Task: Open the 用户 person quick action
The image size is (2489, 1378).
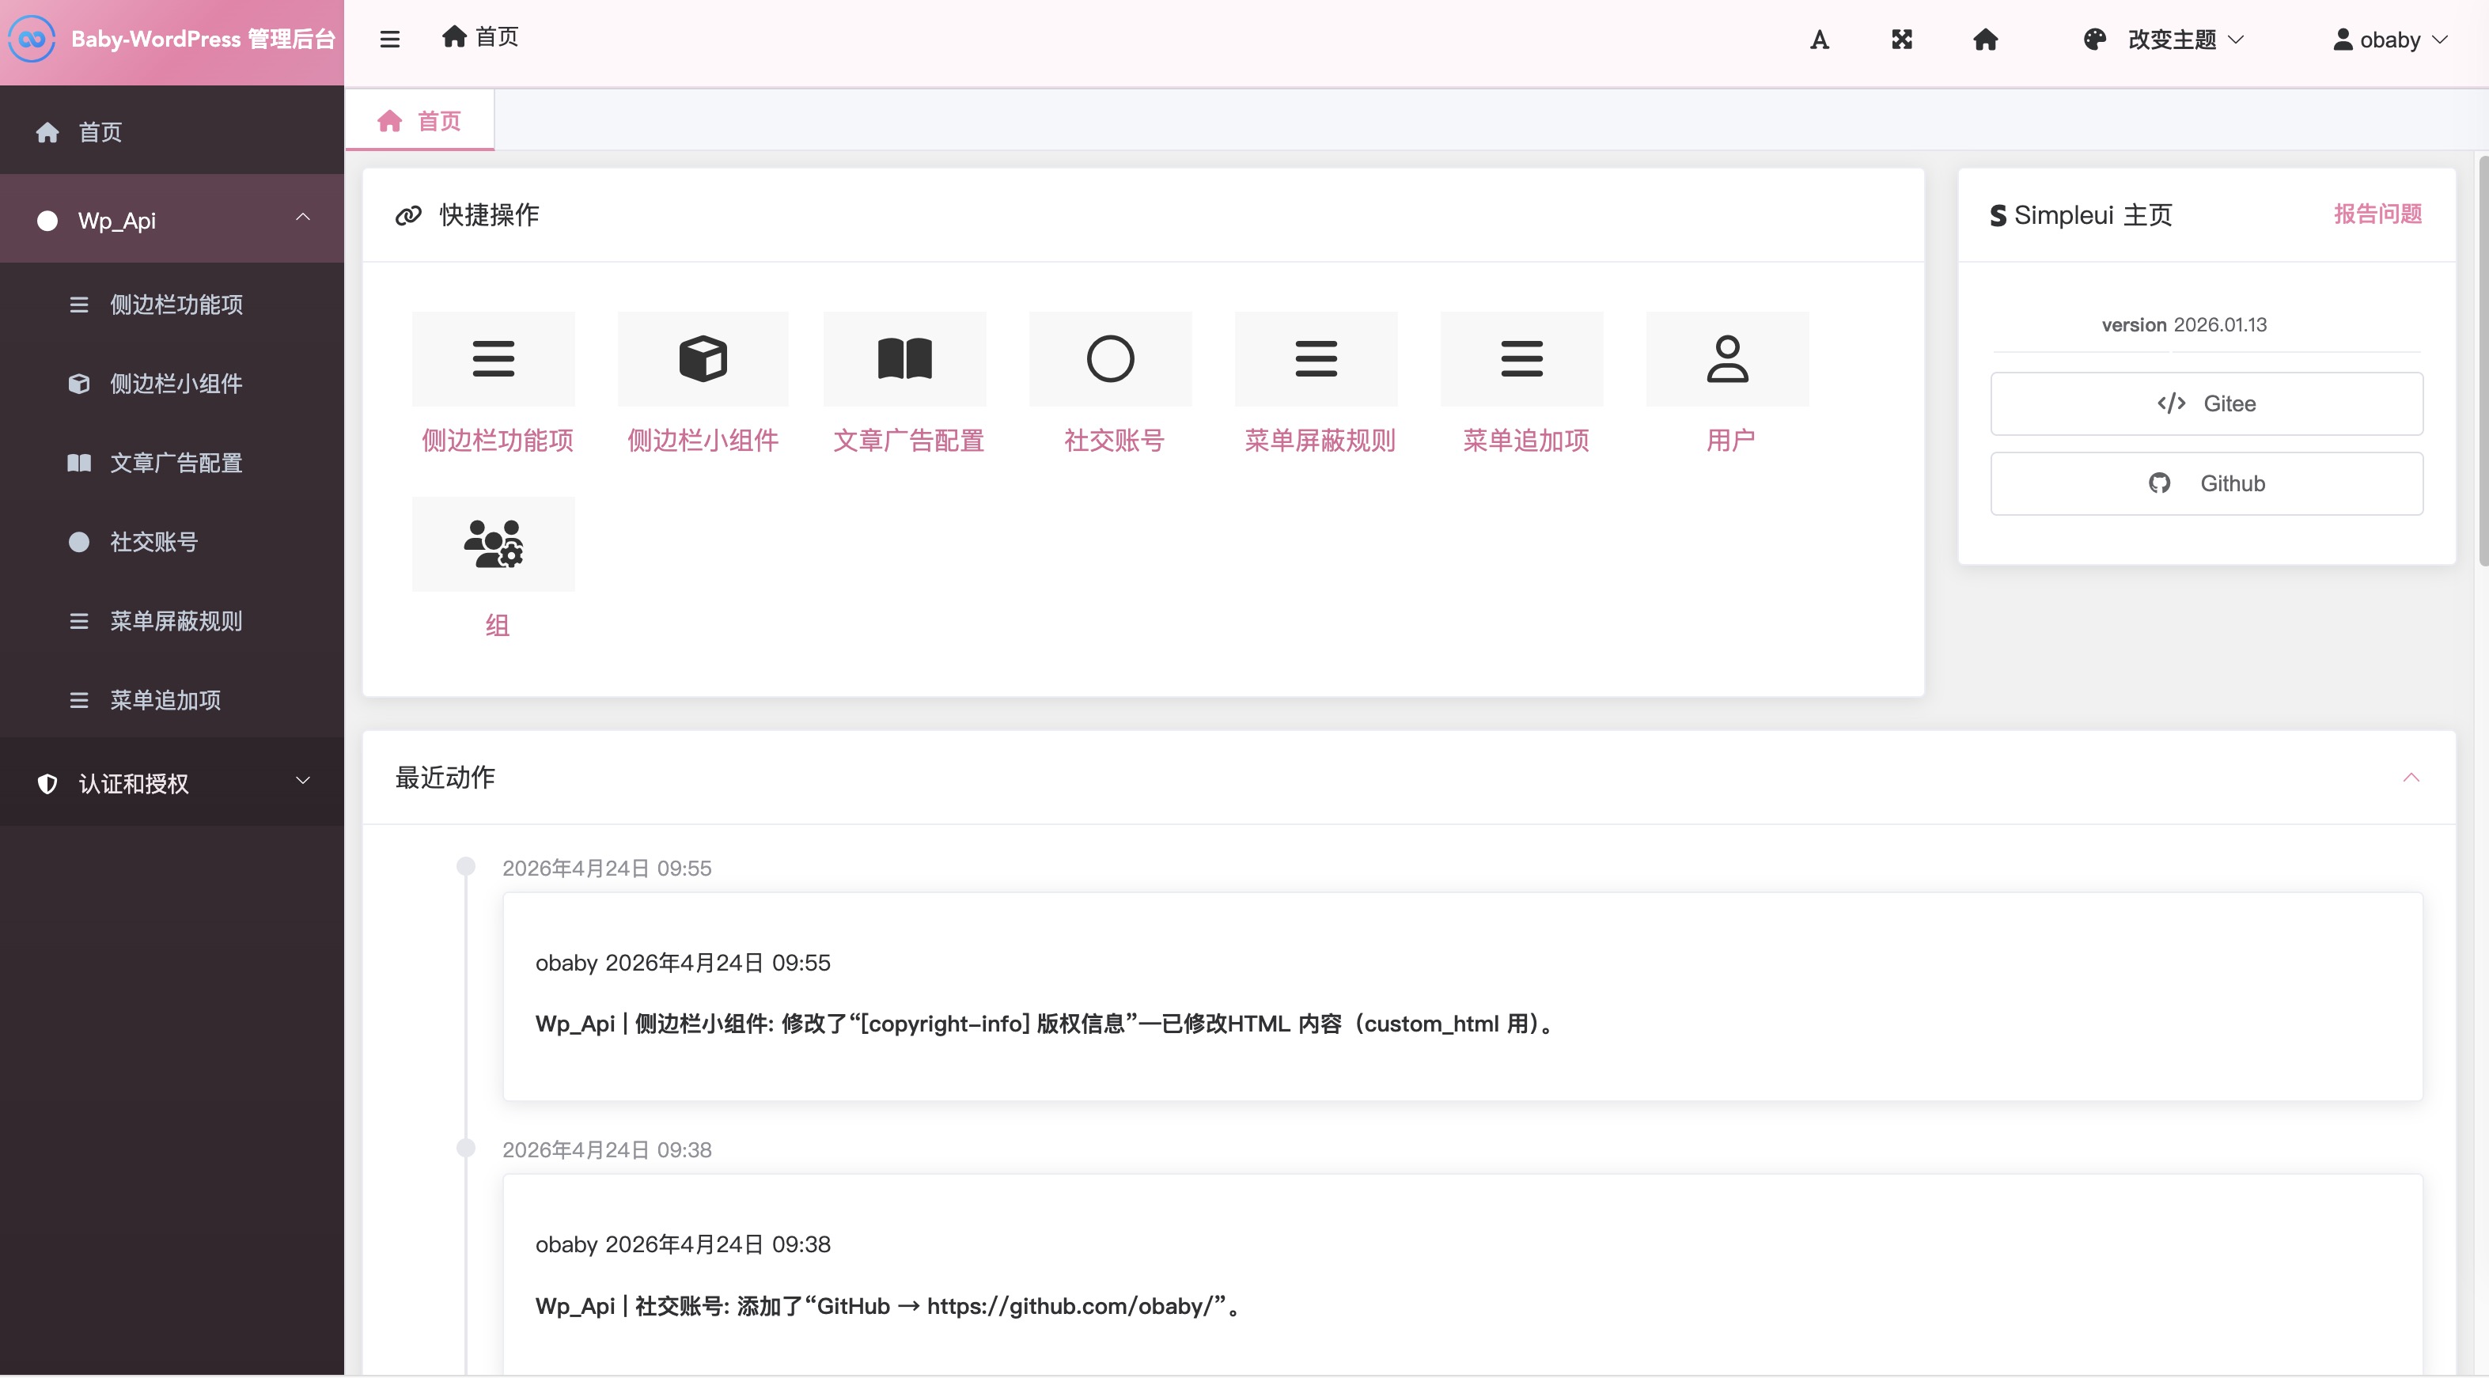Action: pos(1726,359)
